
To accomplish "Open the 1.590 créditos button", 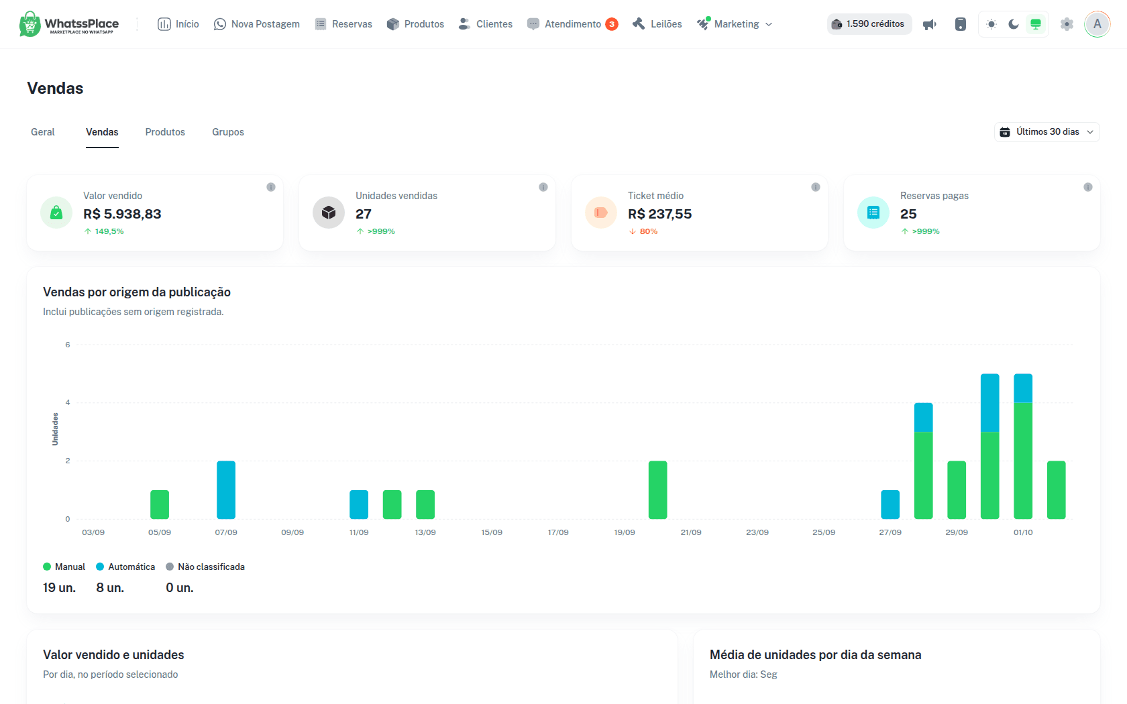I will pyautogui.click(x=869, y=24).
